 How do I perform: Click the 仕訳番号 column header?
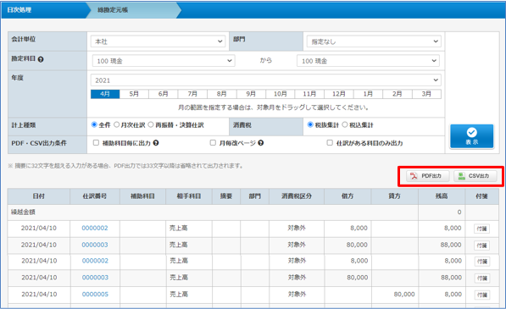click(x=95, y=196)
